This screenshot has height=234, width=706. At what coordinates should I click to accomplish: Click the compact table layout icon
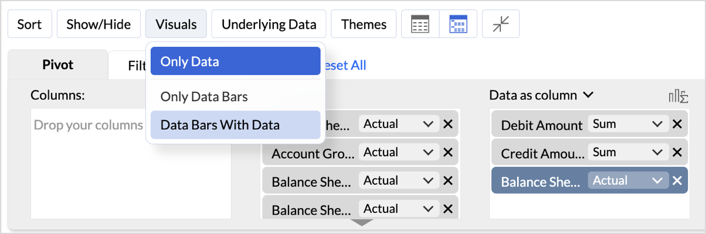click(x=420, y=25)
